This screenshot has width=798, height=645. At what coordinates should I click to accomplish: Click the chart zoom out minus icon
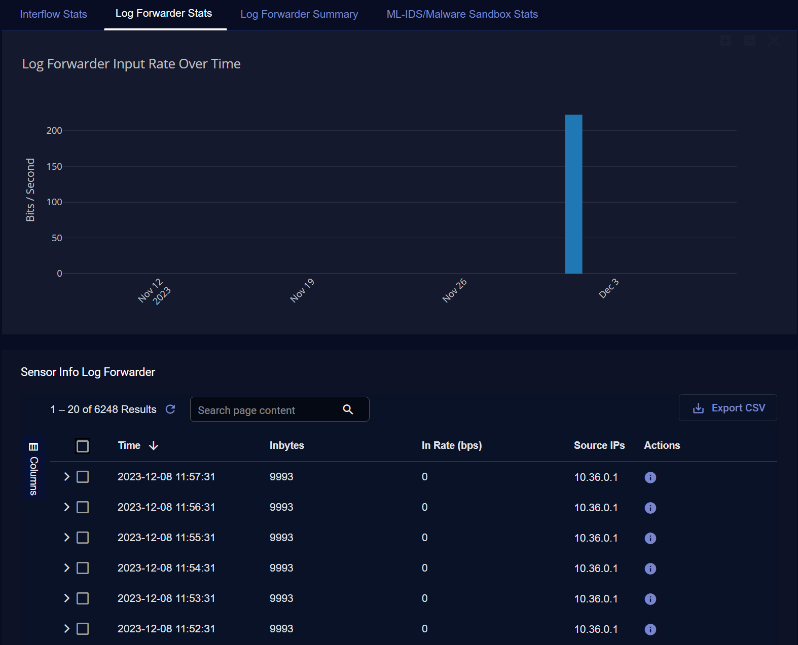[750, 41]
